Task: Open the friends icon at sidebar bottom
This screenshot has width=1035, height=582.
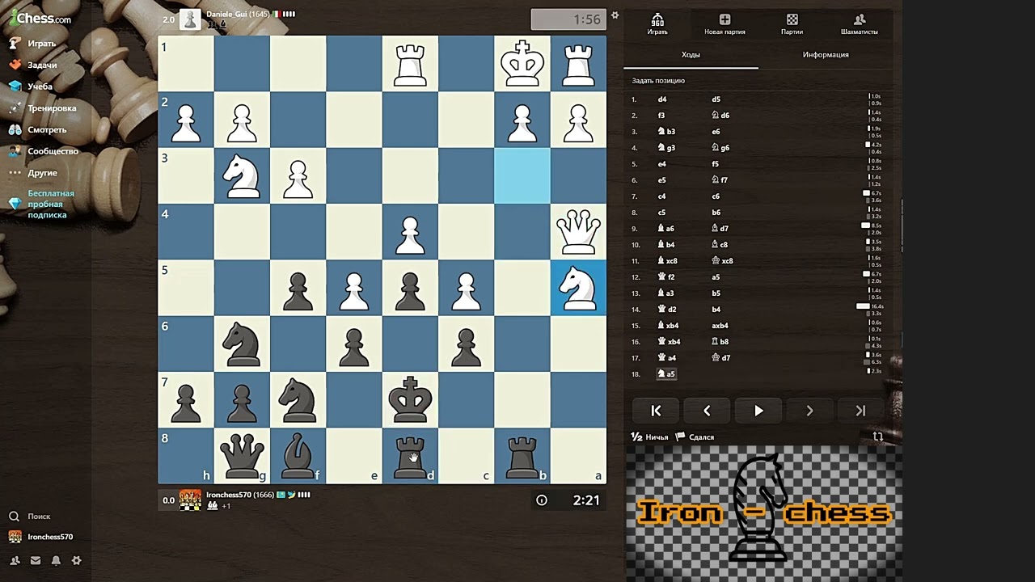Action: tap(15, 560)
